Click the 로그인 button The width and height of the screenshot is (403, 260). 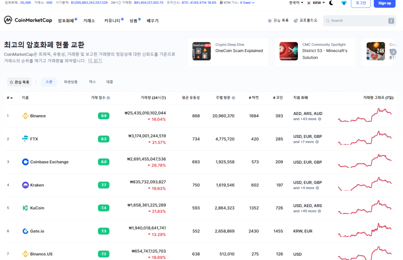[360, 3]
